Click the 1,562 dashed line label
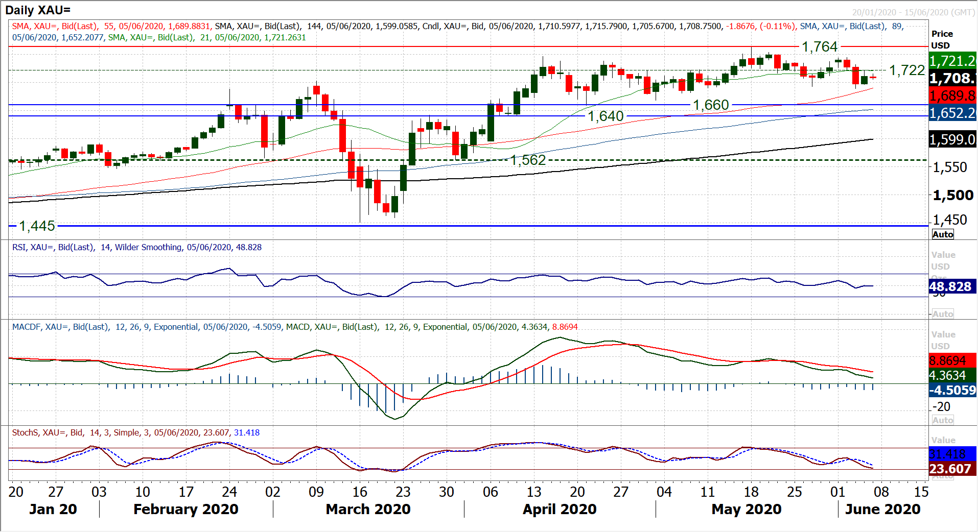Viewport: 978px width, 532px height. (528, 160)
